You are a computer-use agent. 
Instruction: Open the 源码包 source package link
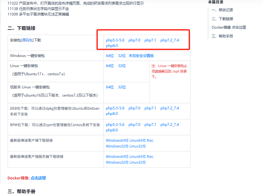point(27,40)
